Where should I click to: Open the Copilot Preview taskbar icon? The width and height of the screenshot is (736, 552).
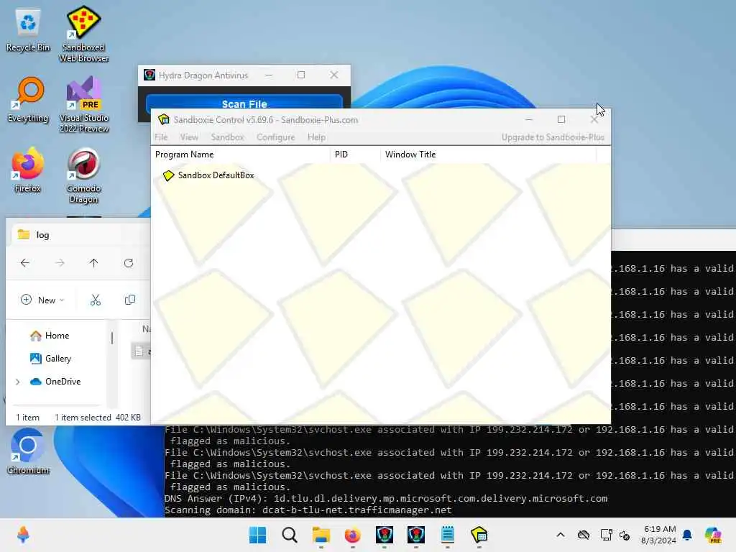point(714,535)
